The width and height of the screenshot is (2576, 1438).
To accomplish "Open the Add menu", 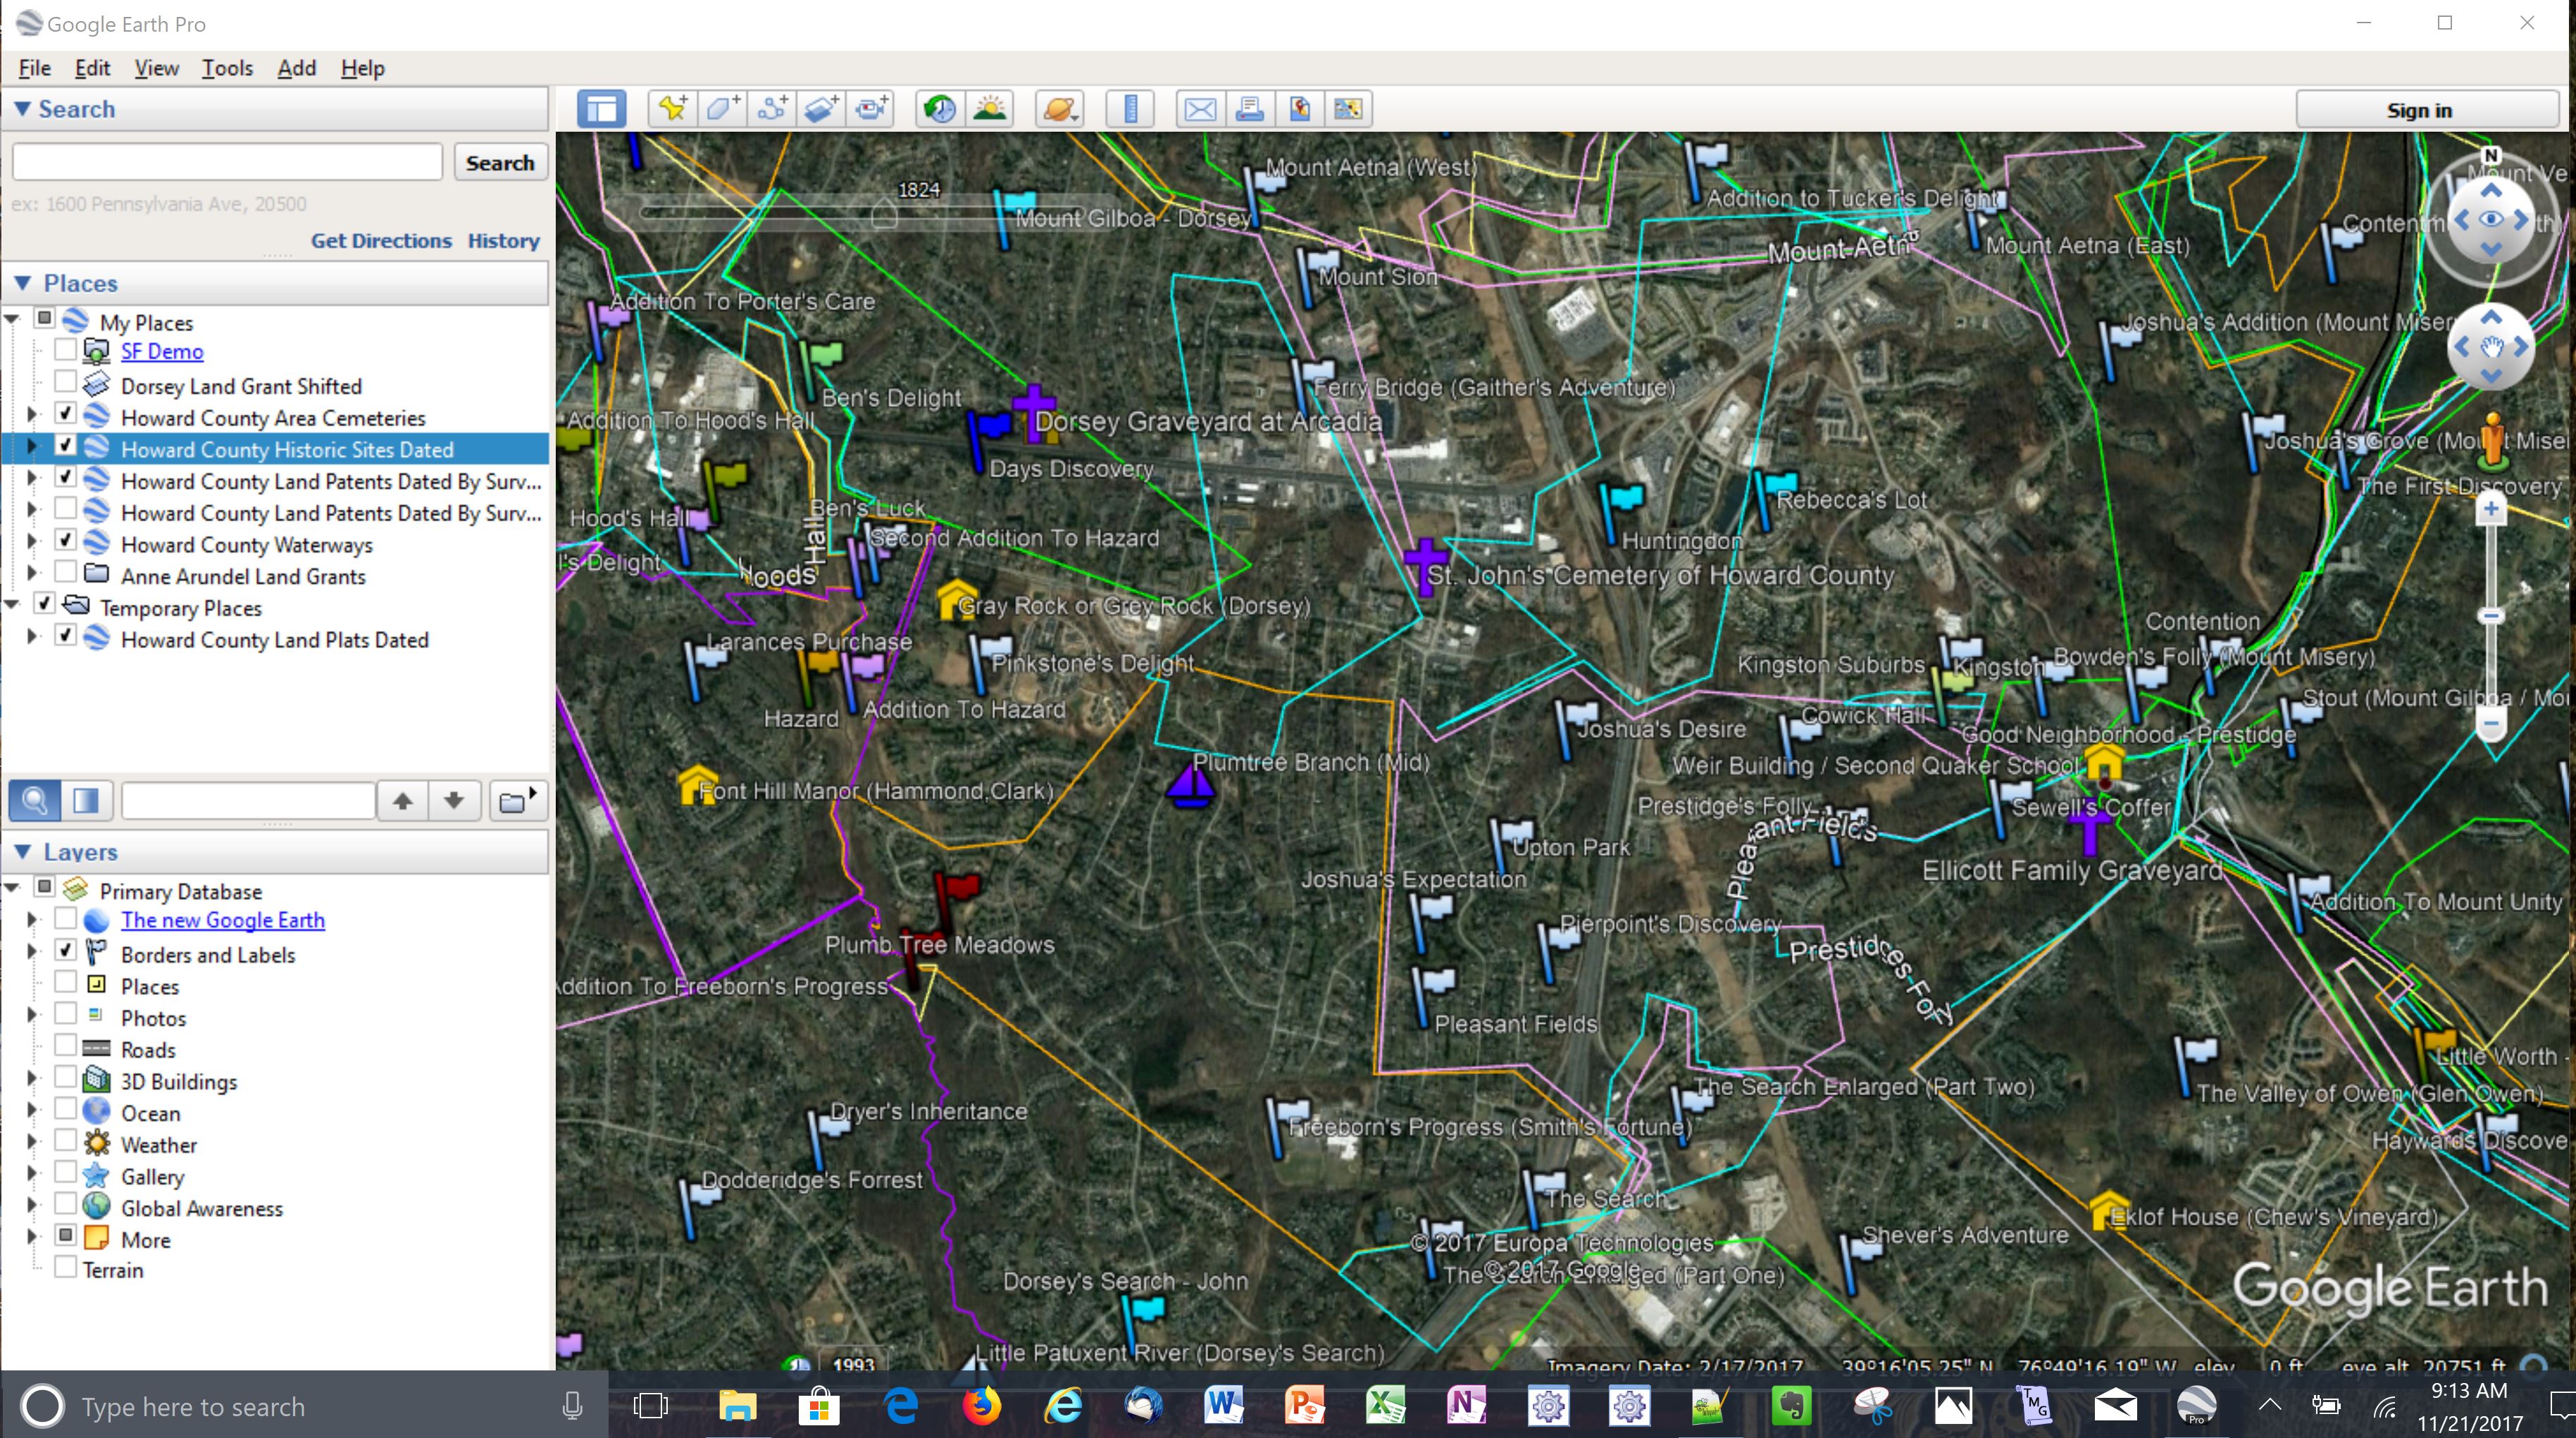I will (x=296, y=68).
